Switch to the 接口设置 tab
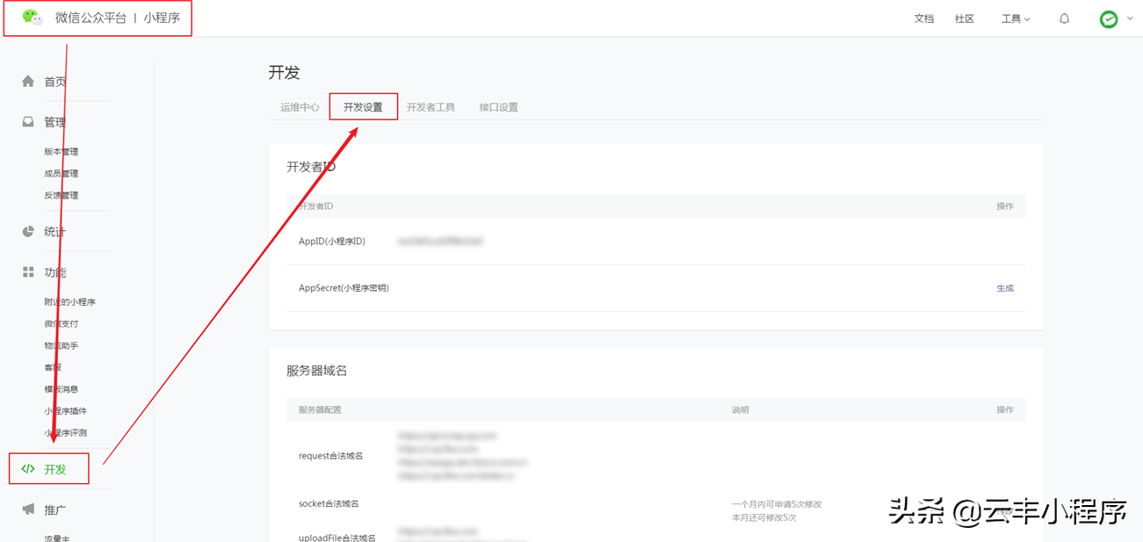Image resolution: width=1143 pixels, height=542 pixels. (499, 106)
